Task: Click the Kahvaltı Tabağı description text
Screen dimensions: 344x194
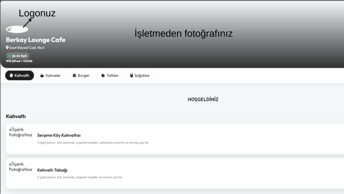Action: click(x=80, y=177)
